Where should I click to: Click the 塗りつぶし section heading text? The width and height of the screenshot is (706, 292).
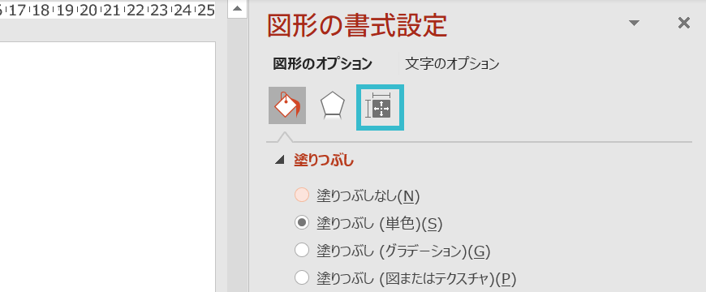point(324,160)
